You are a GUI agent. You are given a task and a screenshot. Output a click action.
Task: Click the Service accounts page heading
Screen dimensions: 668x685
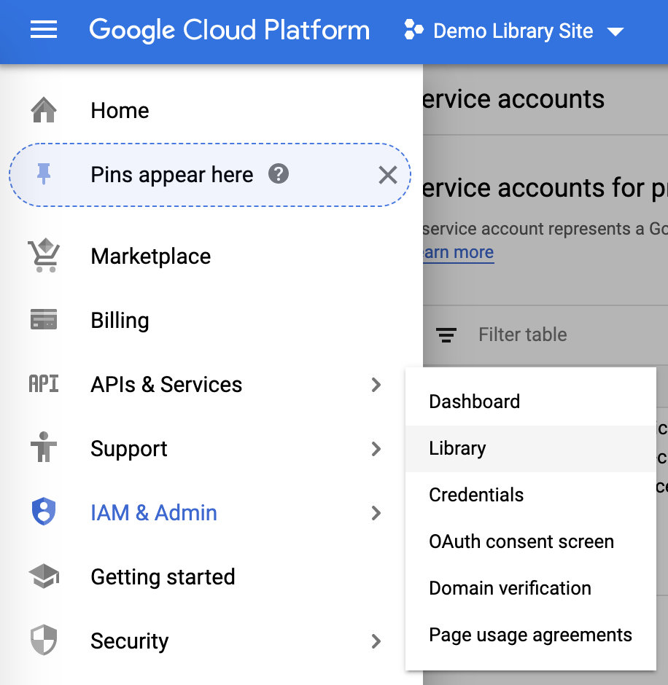(513, 99)
